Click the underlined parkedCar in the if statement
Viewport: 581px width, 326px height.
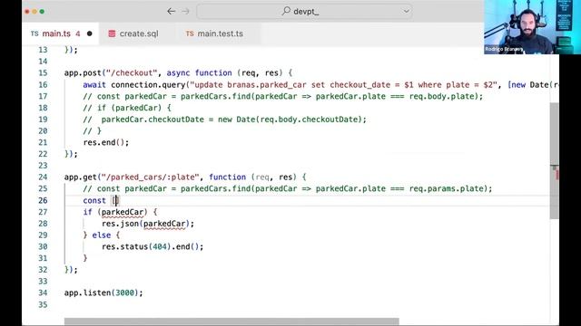tap(123, 212)
